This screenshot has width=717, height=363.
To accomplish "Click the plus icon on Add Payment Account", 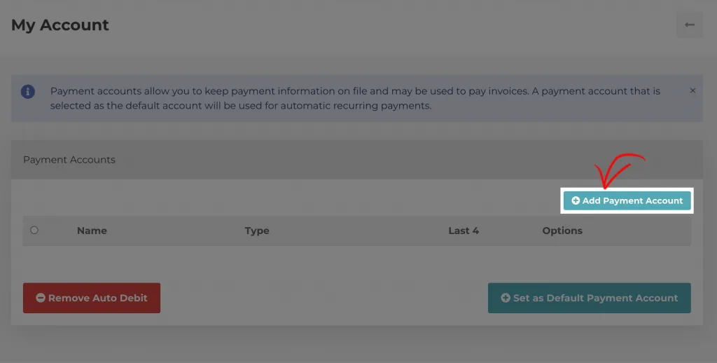I will [x=576, y=201].
